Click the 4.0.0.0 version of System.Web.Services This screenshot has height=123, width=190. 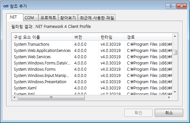[80, 57]
